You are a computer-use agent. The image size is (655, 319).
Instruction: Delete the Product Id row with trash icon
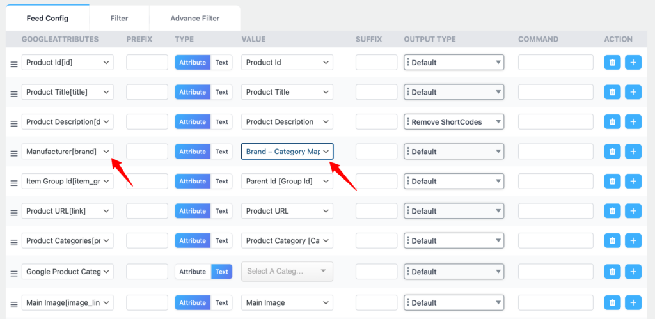pyautogui.click(x=612, y=63)
